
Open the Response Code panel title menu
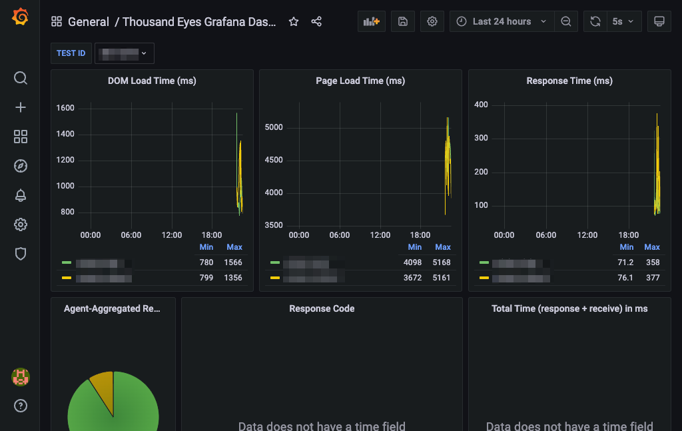tap(322, 308)
